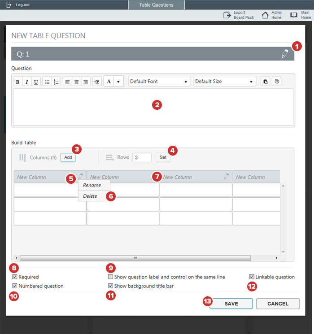Click the horizontal scrollbar under the table
Viewport: 314px width, 334px height.
point(135,258)
